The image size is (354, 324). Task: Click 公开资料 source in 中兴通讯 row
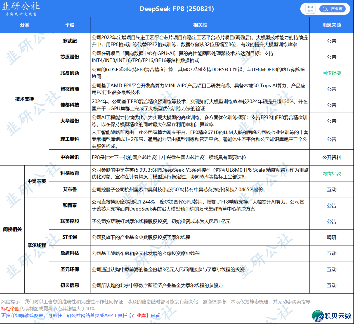click(x=331, y=157)
